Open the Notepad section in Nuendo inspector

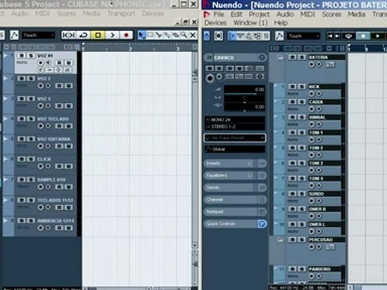click(235, 211)
